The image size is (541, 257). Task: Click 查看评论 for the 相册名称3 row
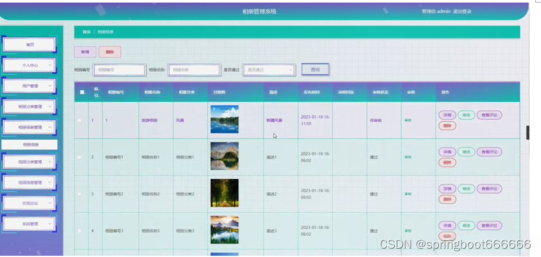point(489,226)
